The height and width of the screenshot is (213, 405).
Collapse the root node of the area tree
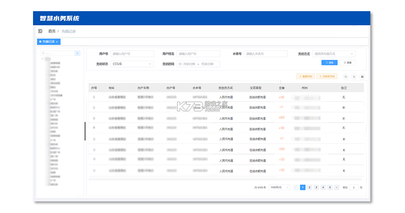click(43, 59)
